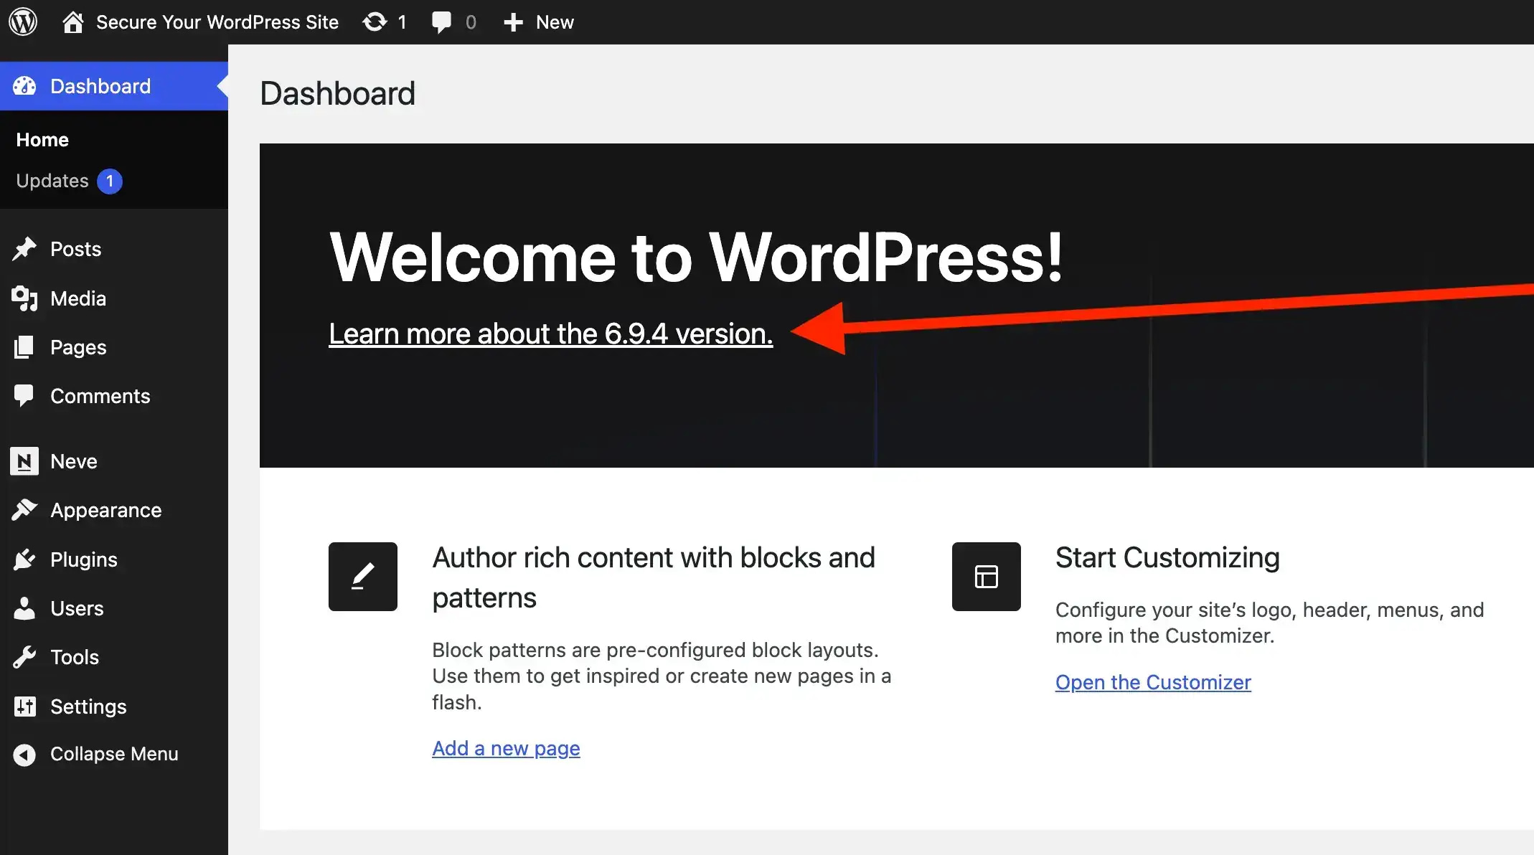Click the Pages icon in sidebar

tap(24, 347)
